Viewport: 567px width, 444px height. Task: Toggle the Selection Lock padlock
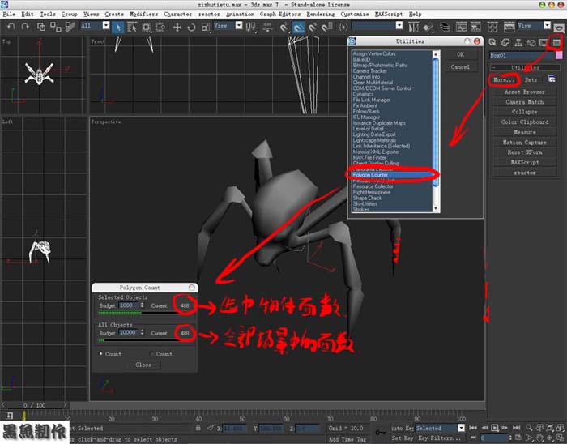coord(198,428)
